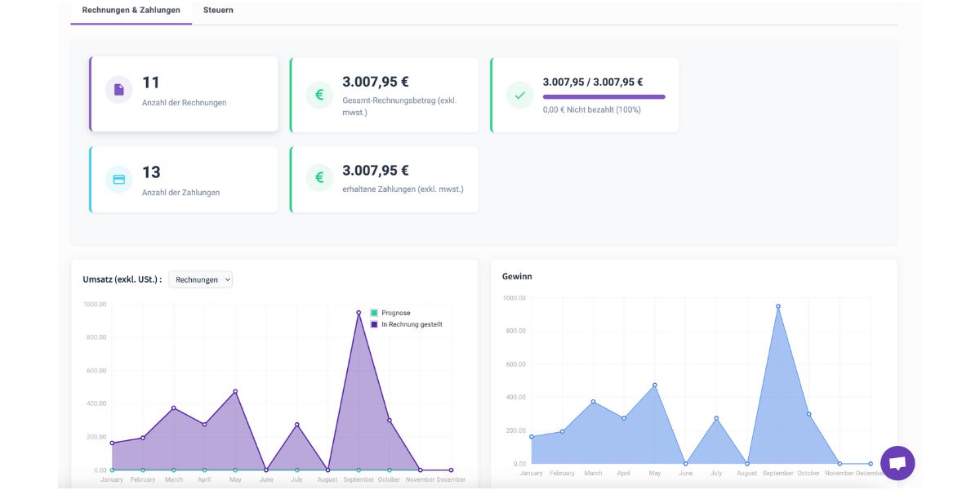Click the 3.007,95 / 3.007,95 € amount text

click(593, 82)
